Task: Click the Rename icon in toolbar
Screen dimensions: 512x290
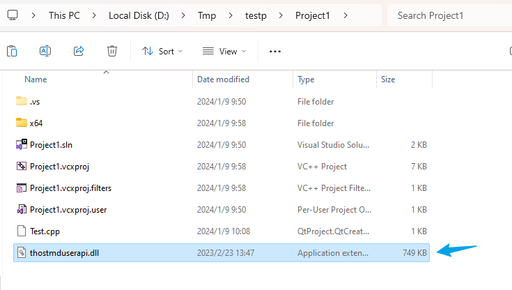Action: click(45, 51)
